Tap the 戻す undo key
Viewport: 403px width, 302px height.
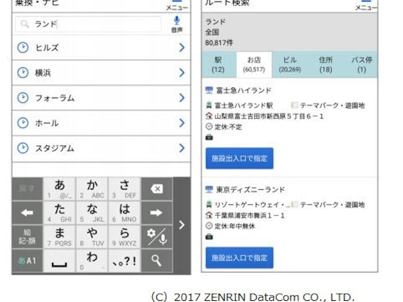coord(27,189)
